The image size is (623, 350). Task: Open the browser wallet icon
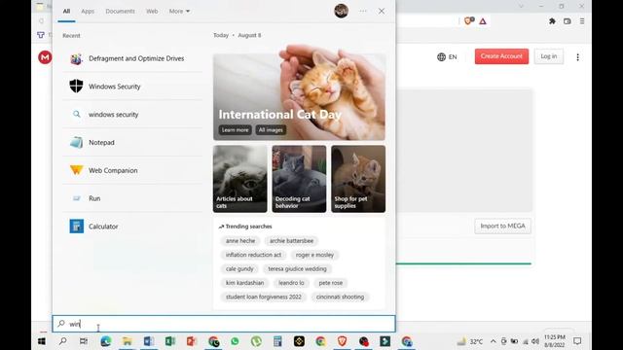click(x=567, y=21)
